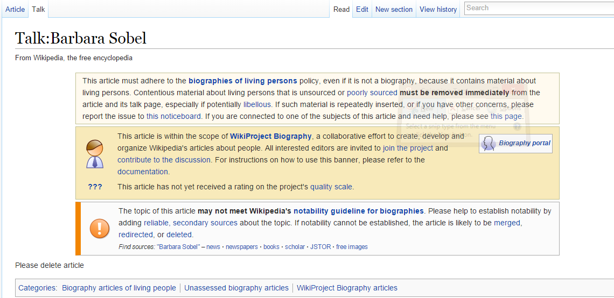Image resolution: width=614 pixels, height=298 pixels.
Task: Click the ??? rating link
Action: pos(95,187)
